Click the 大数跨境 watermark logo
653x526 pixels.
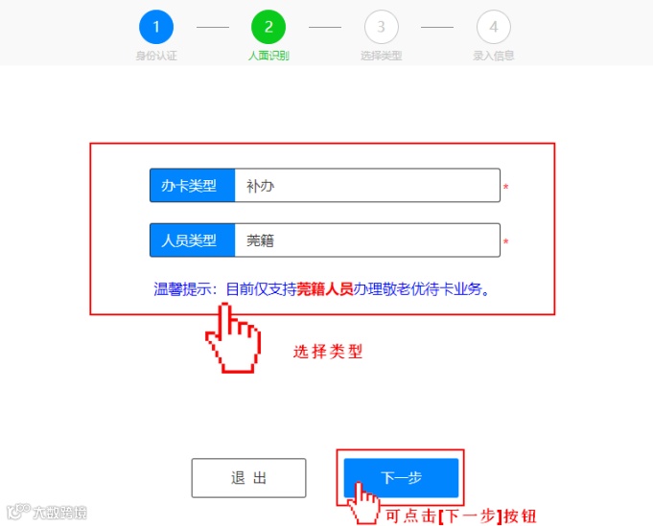[x=47, y=512]
